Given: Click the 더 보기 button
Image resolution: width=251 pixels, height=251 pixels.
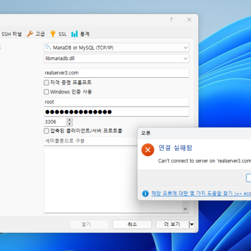Looking at the screenshot, I should point(172,225).
